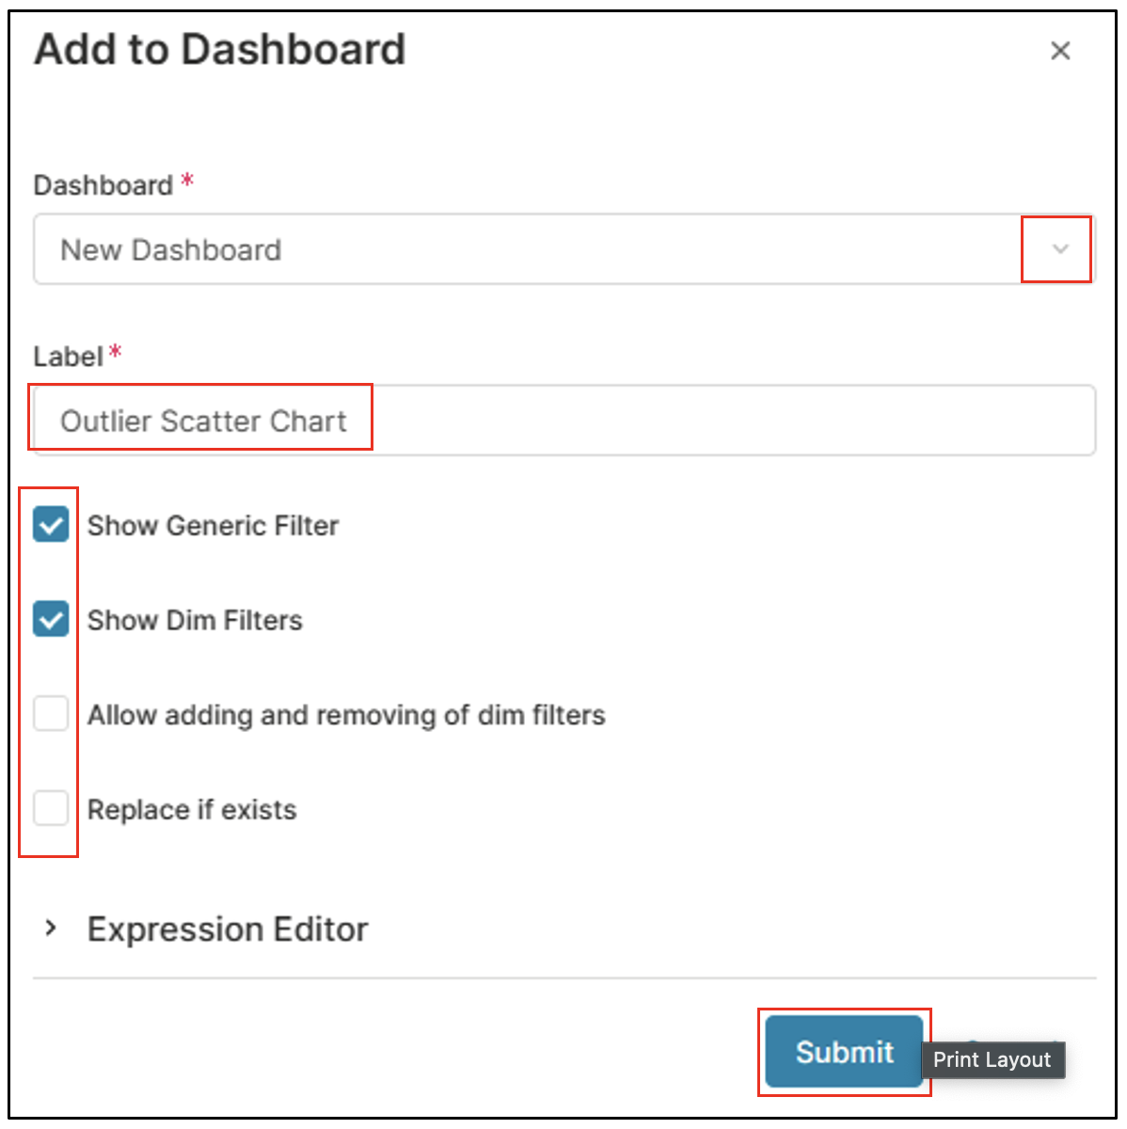Viewport: 1127px width, 1129px height.
Task: Tick the Replace if exists checkbox
Action: point(51,808)
